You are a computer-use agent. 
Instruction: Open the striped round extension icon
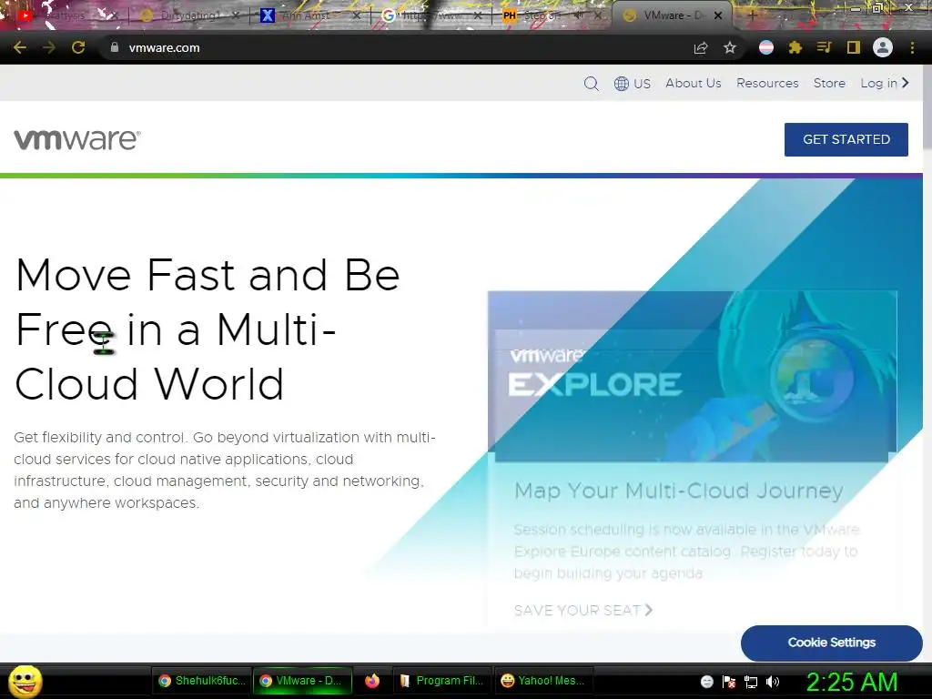[x=766, y=47]
